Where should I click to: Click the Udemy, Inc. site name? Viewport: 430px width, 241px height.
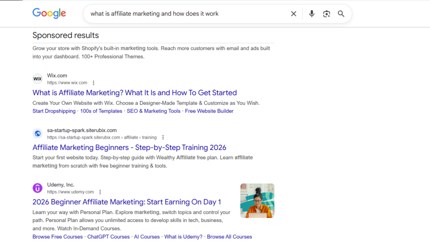point(60,185)
